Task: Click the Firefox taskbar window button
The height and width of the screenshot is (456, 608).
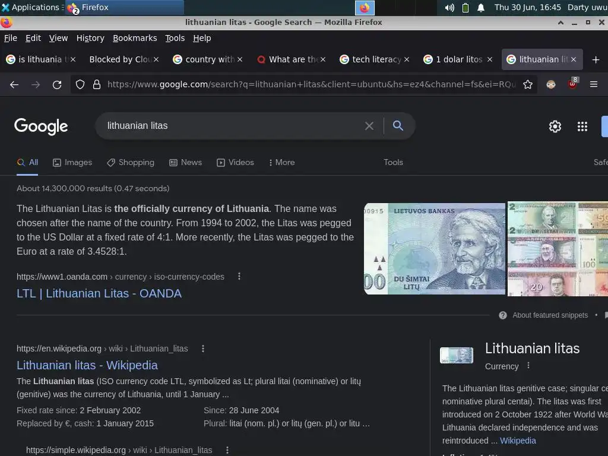Action: point(124,7)
